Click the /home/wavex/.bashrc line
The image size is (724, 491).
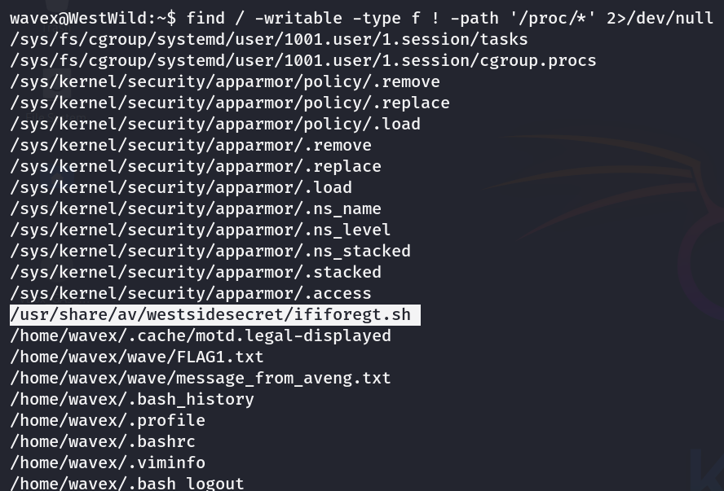point(103,441)
